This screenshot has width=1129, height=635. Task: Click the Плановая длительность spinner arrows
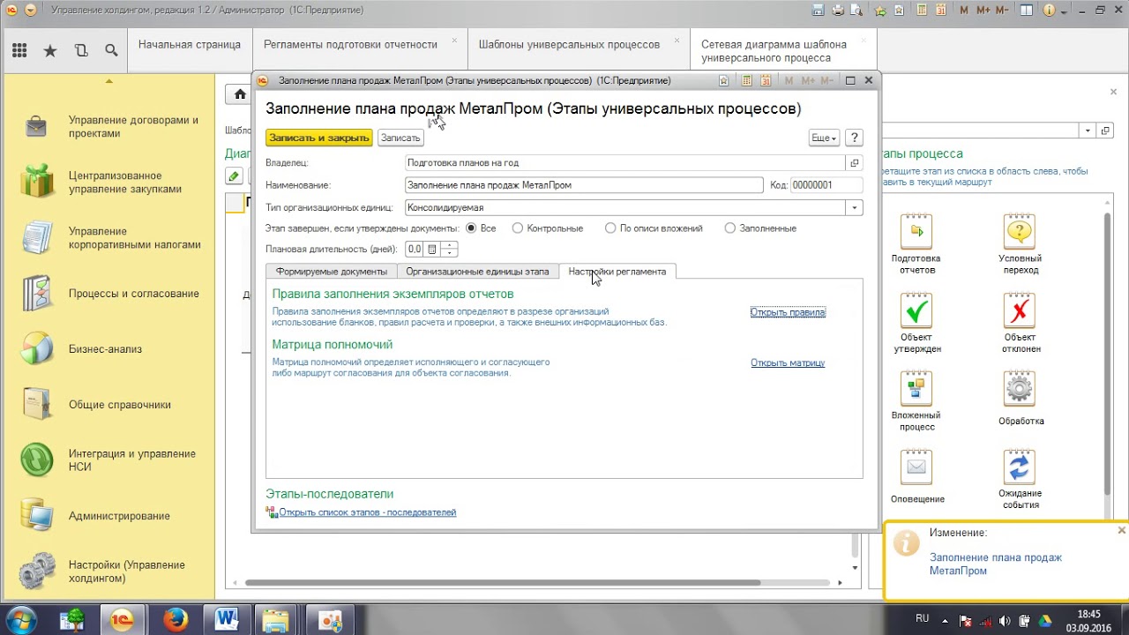point(450,250)
